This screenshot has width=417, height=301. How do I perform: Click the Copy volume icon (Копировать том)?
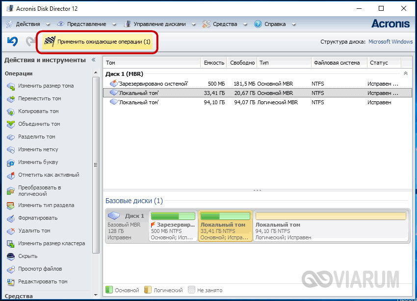point(10,112)
